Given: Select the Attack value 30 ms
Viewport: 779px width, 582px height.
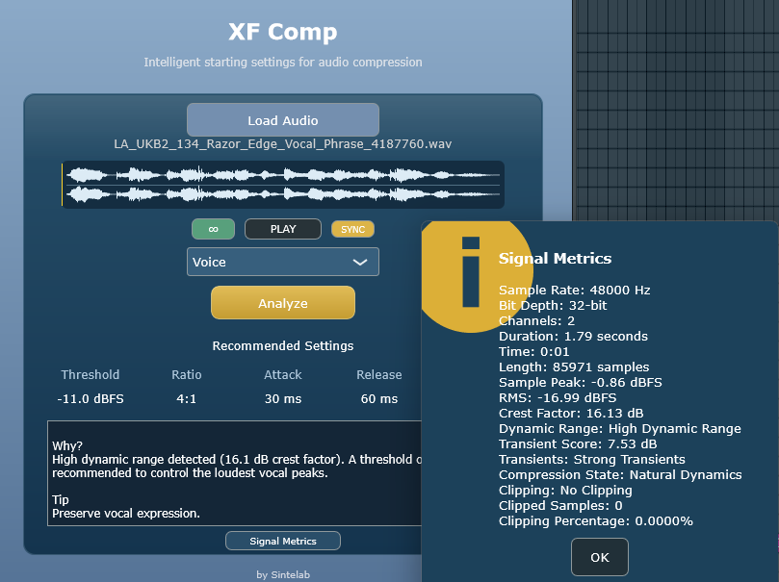Looking at the screenshot, I should tap(283, 399).
